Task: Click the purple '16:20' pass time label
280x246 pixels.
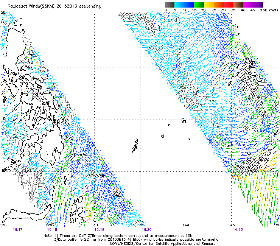Action: [146, 229]
